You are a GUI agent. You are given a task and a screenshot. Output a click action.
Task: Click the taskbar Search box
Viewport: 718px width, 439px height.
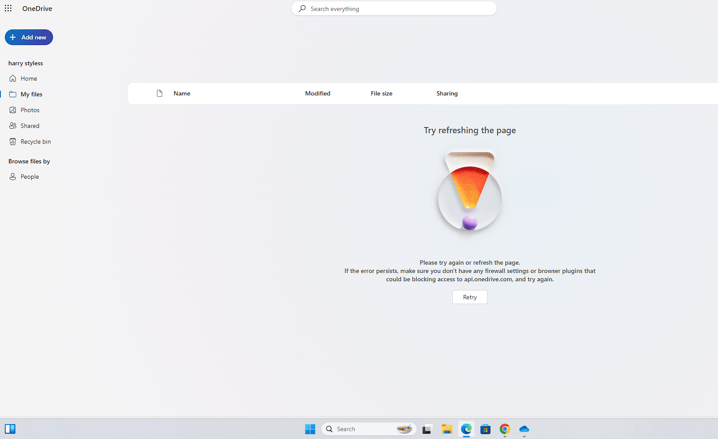[x=369, y=429]
